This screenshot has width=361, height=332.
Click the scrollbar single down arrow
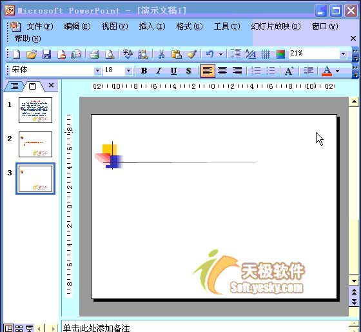point(354,280)
